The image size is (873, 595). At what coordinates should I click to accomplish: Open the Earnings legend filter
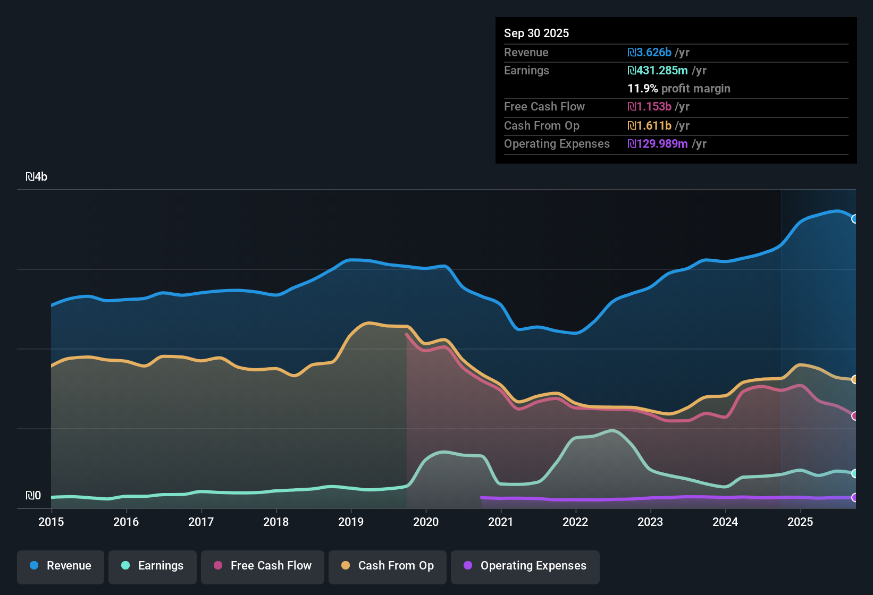(153, 566)
